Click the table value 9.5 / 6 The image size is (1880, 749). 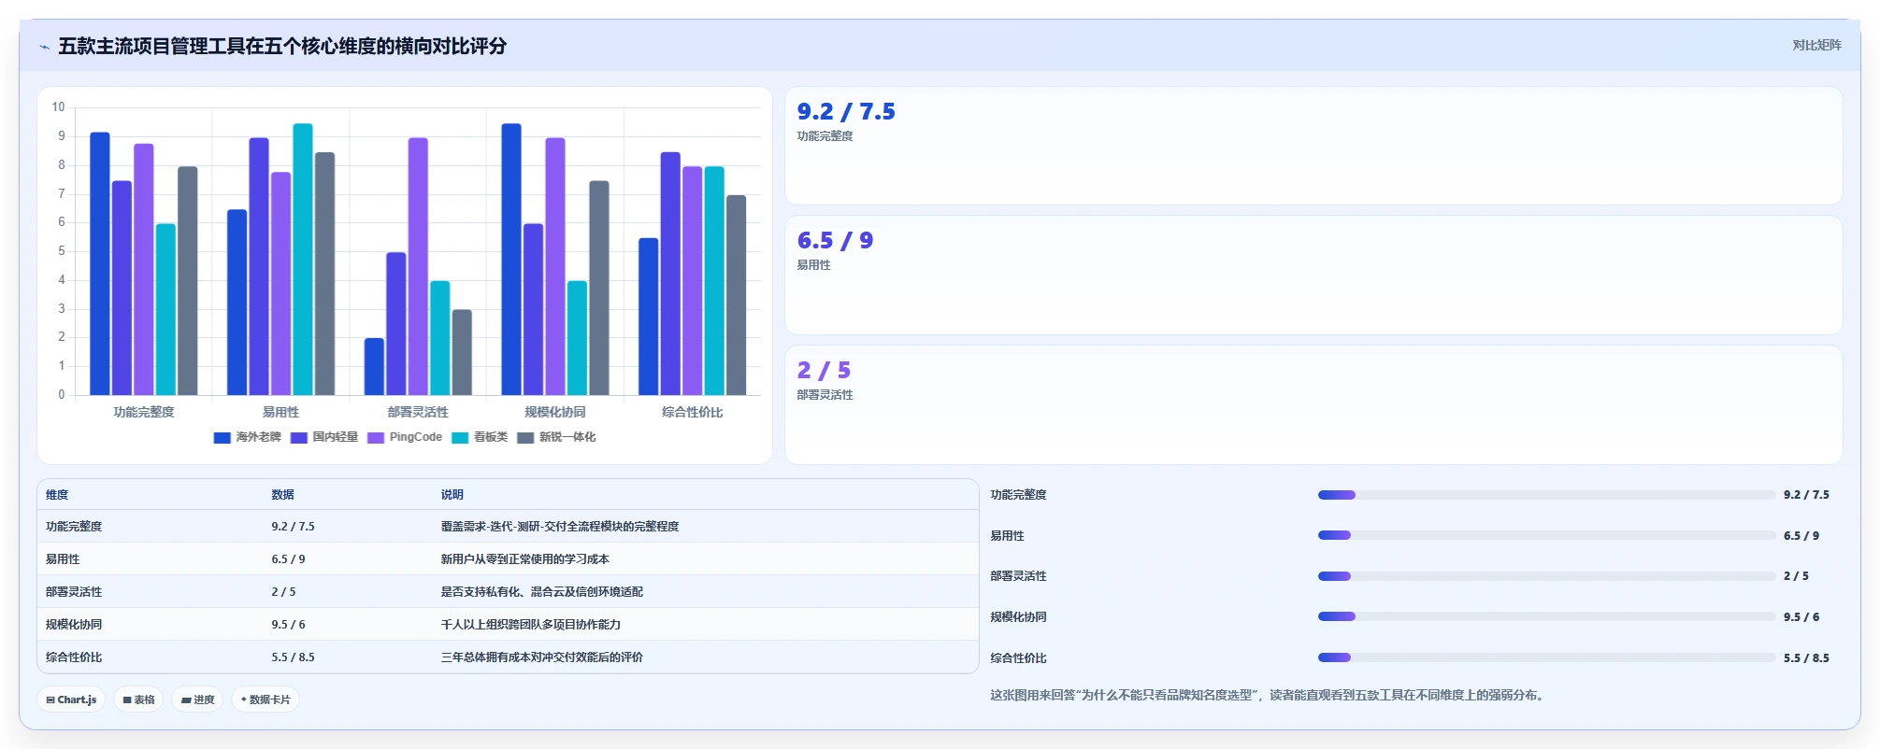click(289, 625)
